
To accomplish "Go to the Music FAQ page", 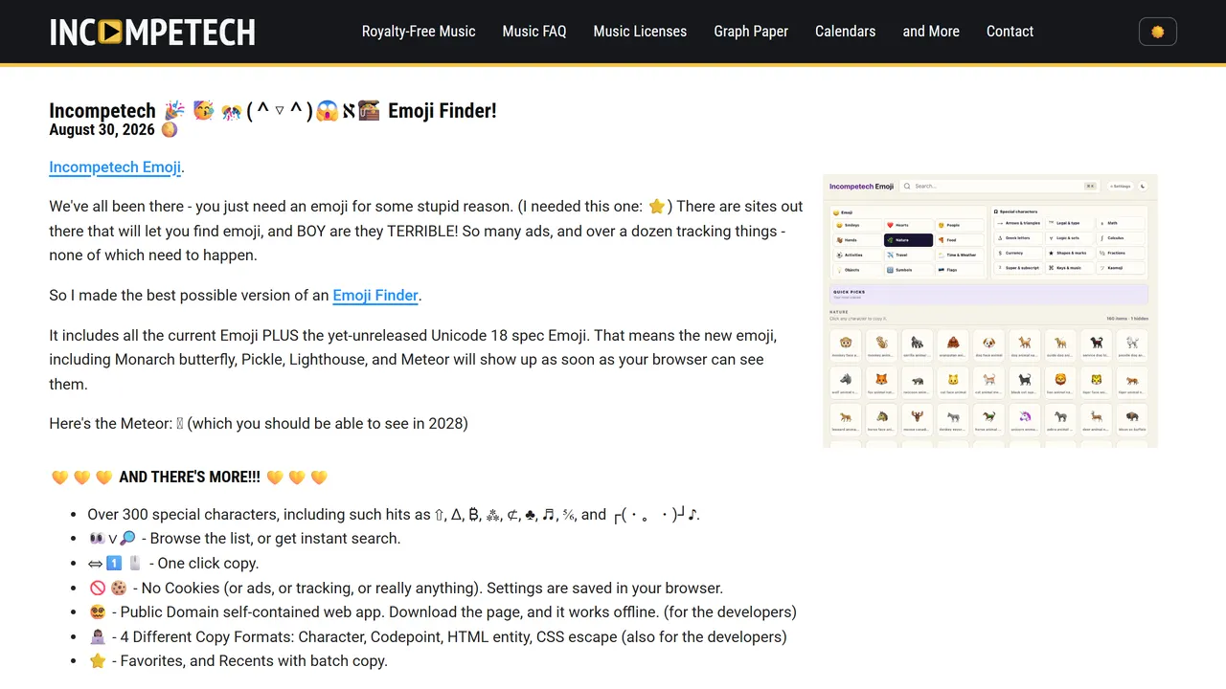I will click(x=534, y=32).
